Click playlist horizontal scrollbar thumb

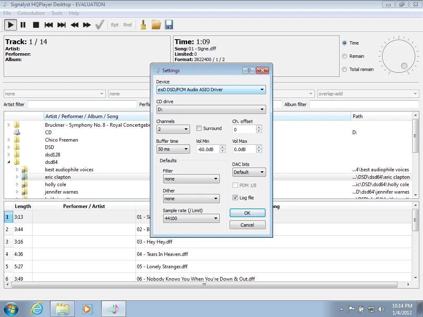pyautogui.click(x=204, y=284)
